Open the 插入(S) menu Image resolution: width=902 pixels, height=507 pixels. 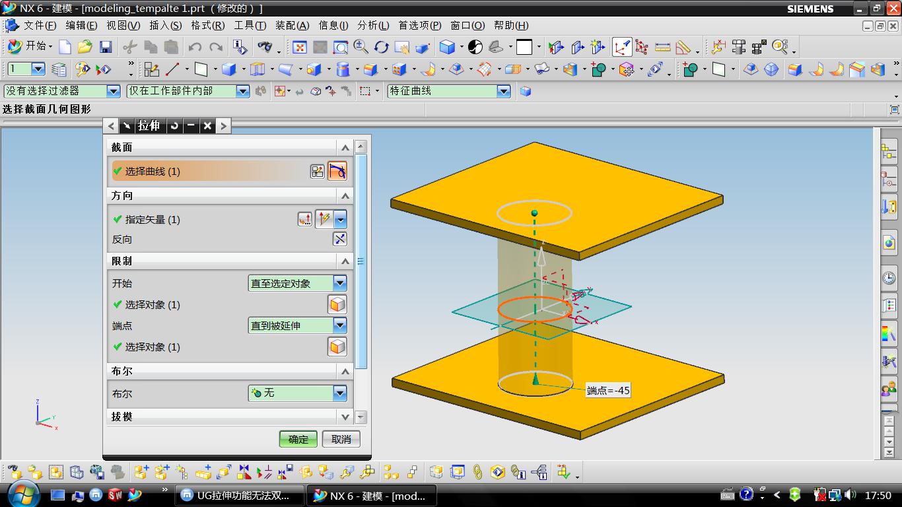[x=165, y=26]
